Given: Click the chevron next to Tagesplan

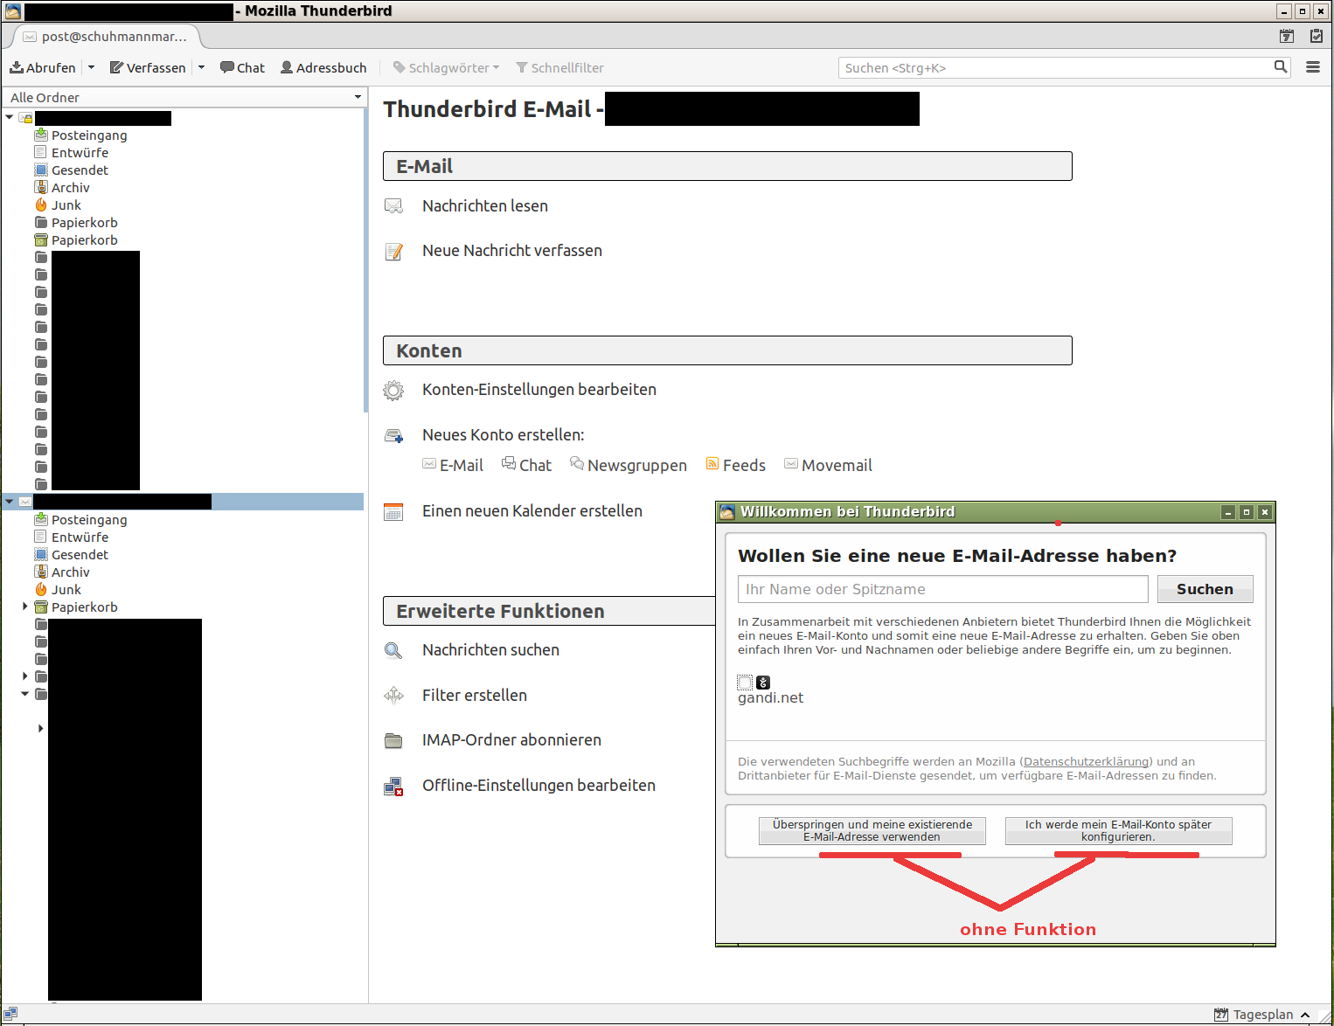Looking at the screenshot, I should [x=1305, y=1015].
